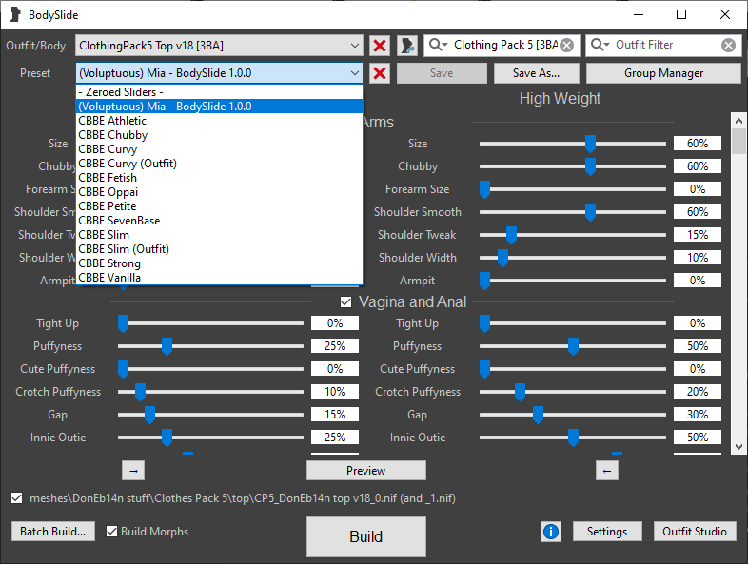Click the scrollbar down arrow

pyautogui.click(x=738, y=447)
